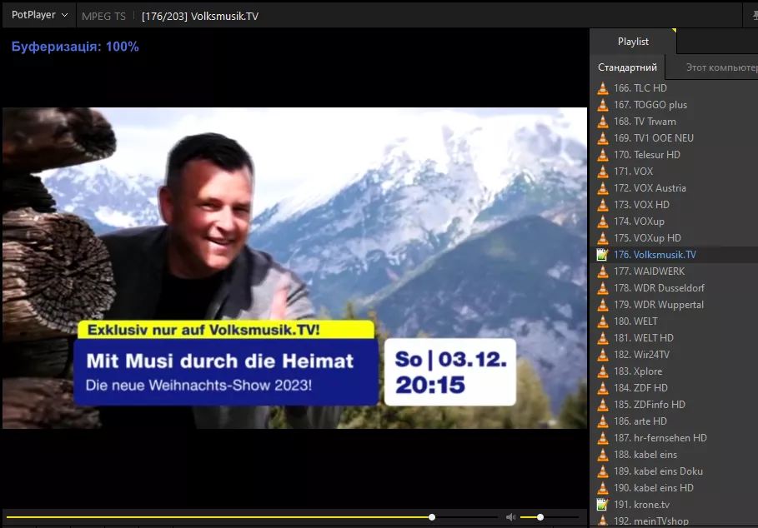Click the VLC icon beside 188. kabel eins
This screenshot has height=528, width=758.
[602, 454]
